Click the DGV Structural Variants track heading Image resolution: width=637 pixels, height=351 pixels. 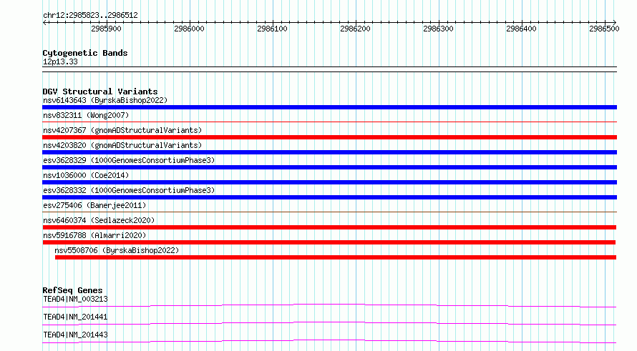click(x=100, y=92)
